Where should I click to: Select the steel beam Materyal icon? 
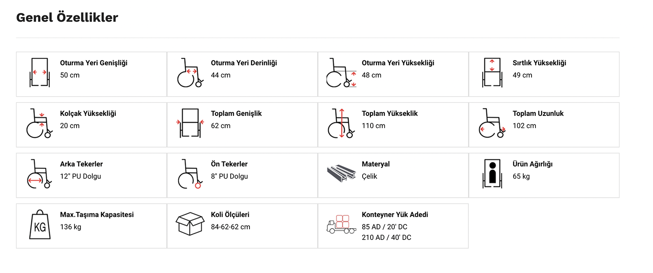pyautogui.click(x=341, y=173)
